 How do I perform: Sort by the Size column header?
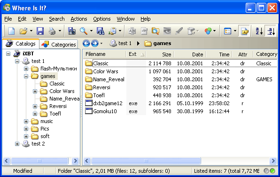160,54
